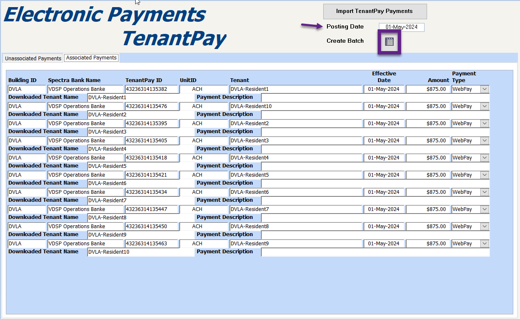The image size is (520, 319).
Task: Expand Payment Type dropdown for tenant DVLA-Resident8
Action: click(x=484, y=226)
